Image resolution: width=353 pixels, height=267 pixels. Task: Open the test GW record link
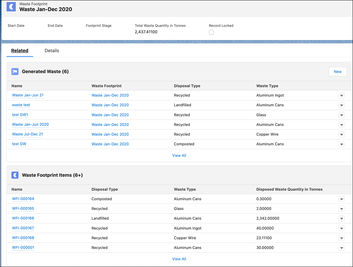(x=19, y=144)
